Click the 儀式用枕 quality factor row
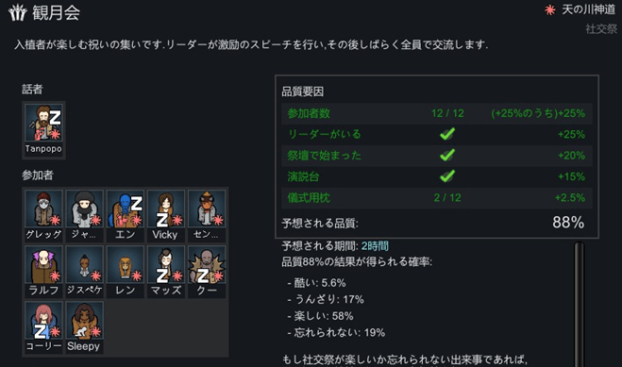The image size is (622, 367). [437, 198]
